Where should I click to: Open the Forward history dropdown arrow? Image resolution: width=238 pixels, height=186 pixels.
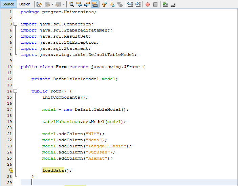64,4
